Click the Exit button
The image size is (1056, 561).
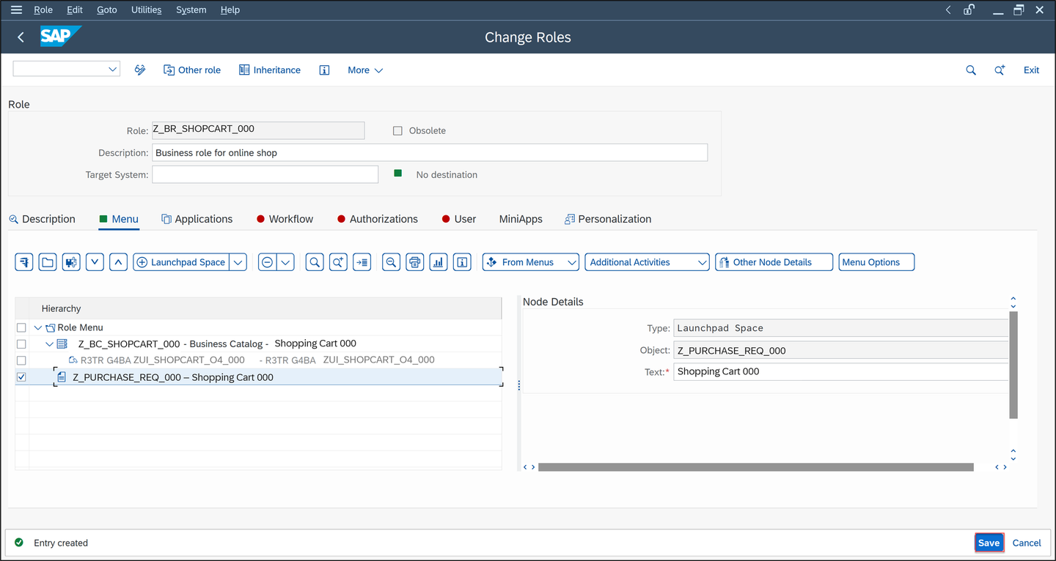1031,70
